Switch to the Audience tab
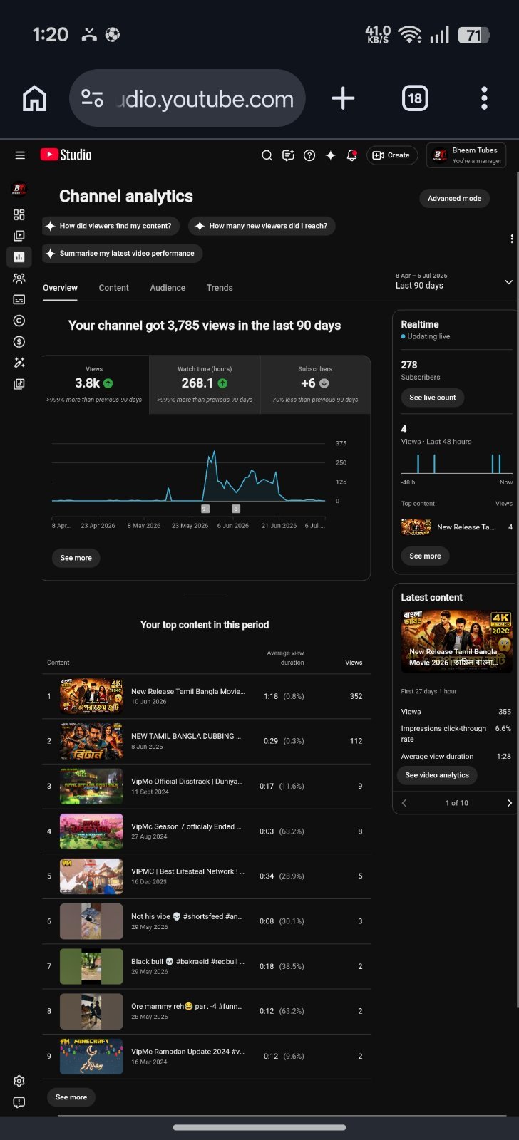This screenshot has width=519, height=1140. tap(168, 288)
